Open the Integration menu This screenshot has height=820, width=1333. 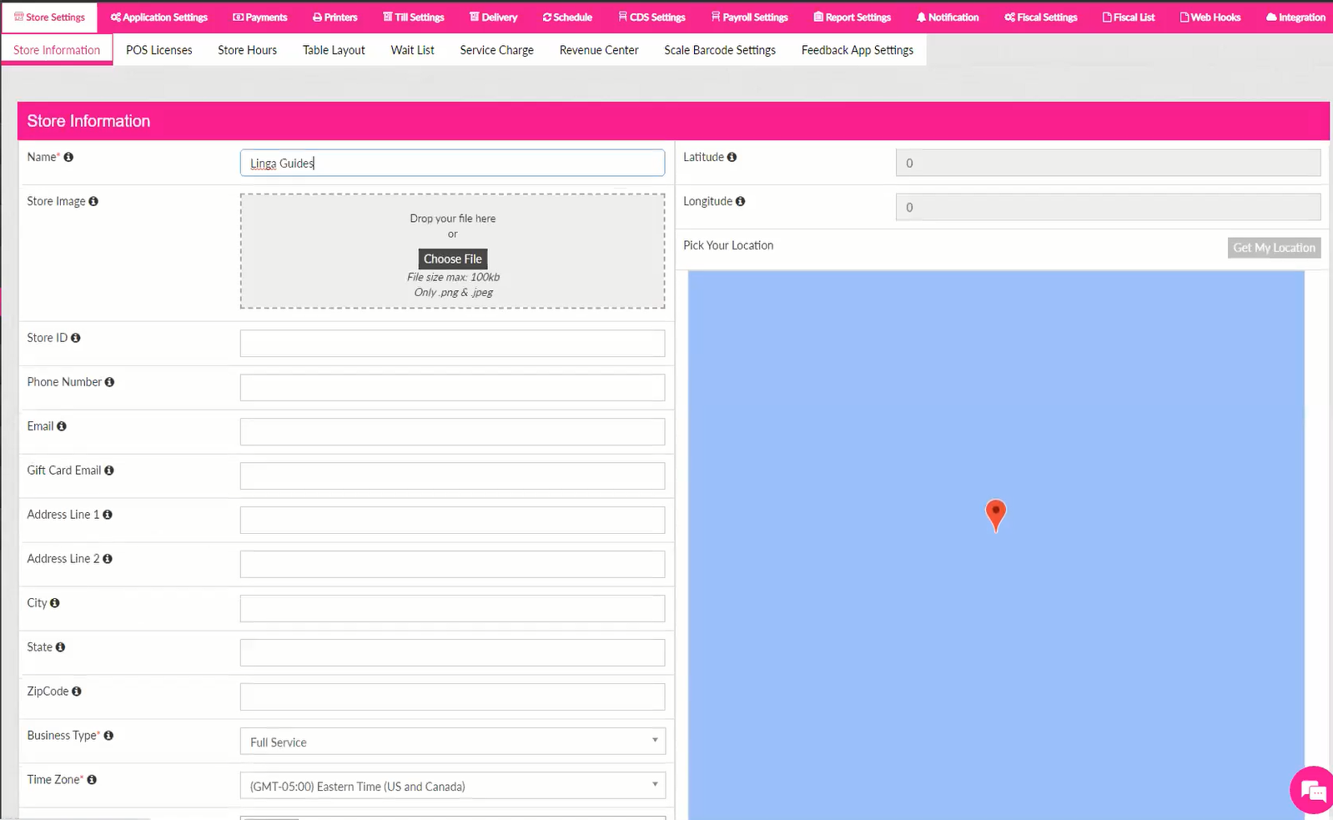[1295, 18]
